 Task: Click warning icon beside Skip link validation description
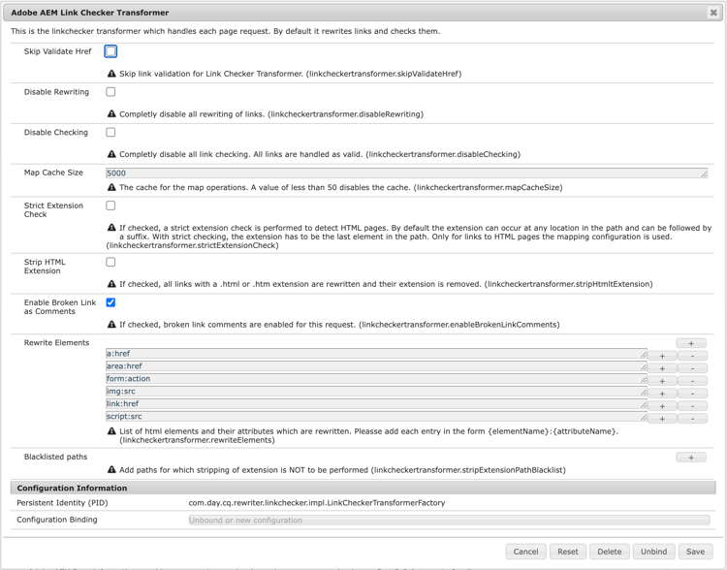coord(111,74)
